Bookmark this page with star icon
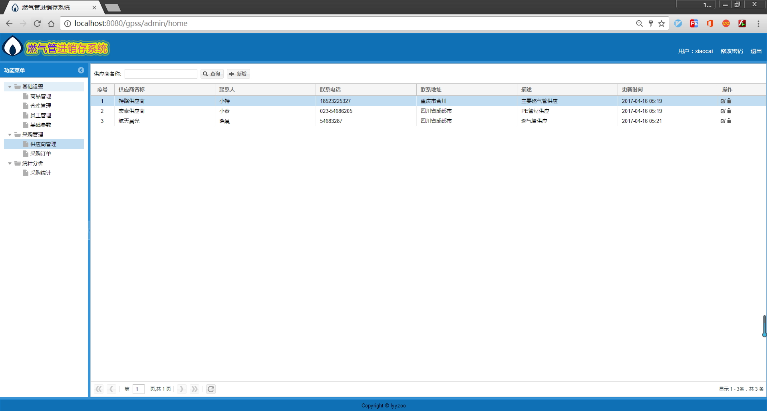The height and width of the screenshot is (411, 767). coord(662,24)
